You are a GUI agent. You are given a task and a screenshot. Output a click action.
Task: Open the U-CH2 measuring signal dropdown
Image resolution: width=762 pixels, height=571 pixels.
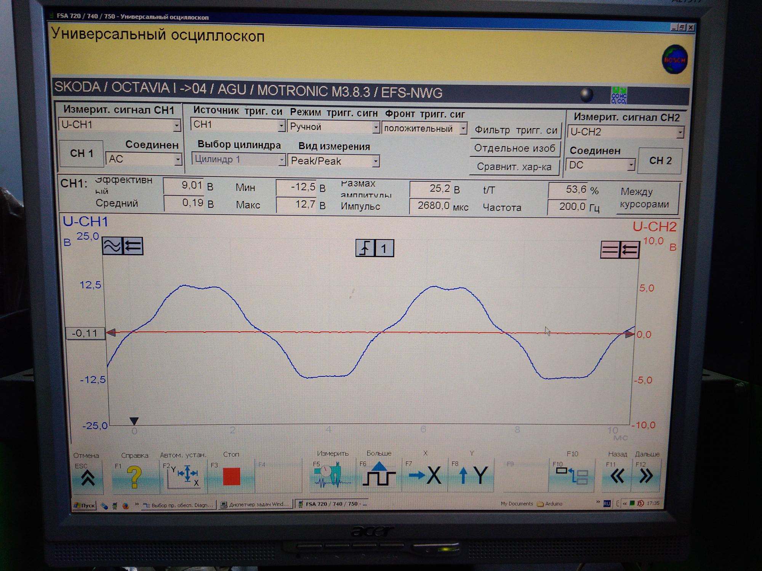[625, 132]
